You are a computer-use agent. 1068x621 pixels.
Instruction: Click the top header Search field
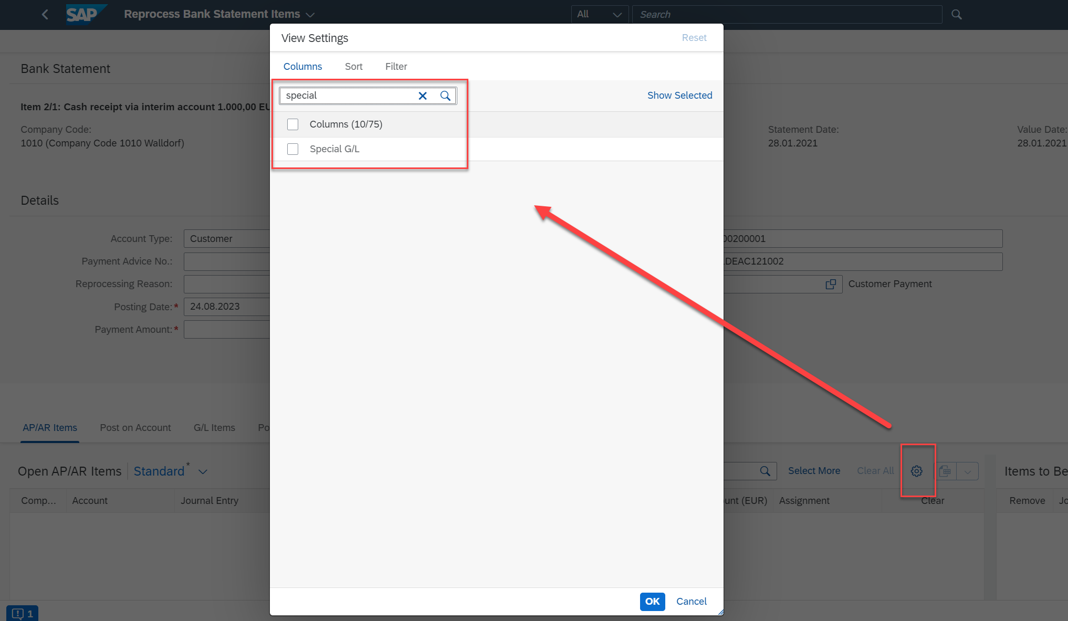(787, 14)
